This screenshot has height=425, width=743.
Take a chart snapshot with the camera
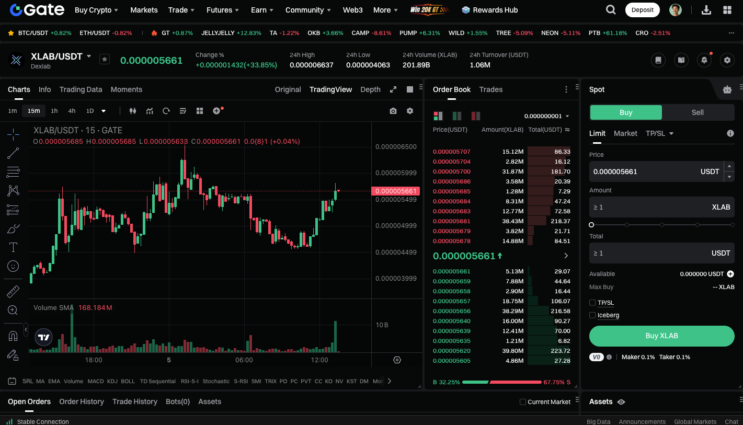tap(393, 111)
